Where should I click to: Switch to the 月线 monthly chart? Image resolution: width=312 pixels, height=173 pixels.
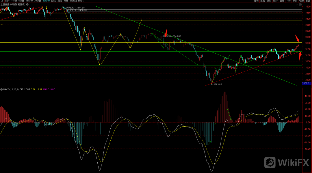(x=66, y=1)
